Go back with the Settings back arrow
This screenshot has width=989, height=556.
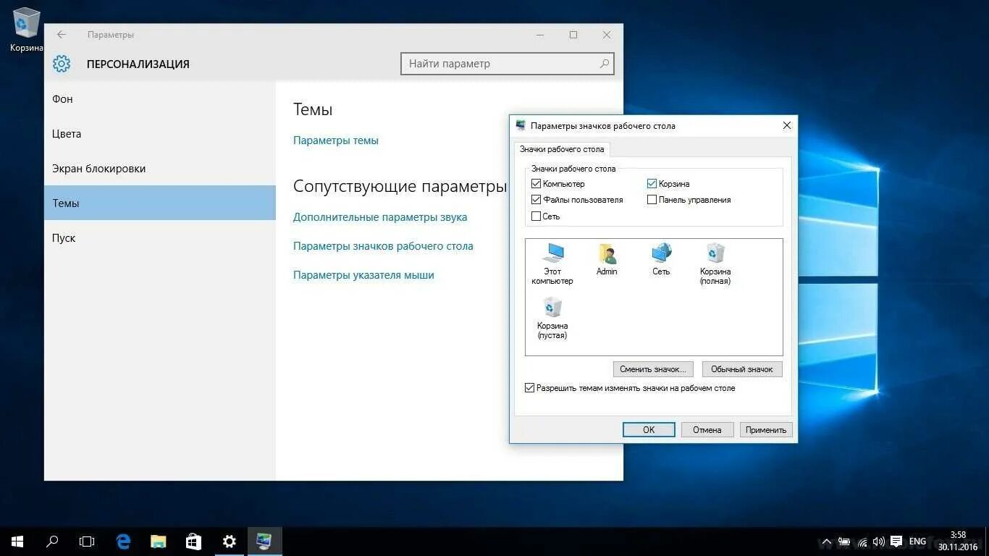(x=62, y=35)
